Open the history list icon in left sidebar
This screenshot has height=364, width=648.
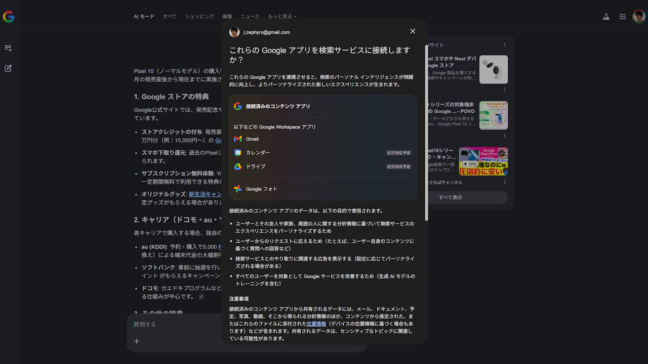[8, 48]
